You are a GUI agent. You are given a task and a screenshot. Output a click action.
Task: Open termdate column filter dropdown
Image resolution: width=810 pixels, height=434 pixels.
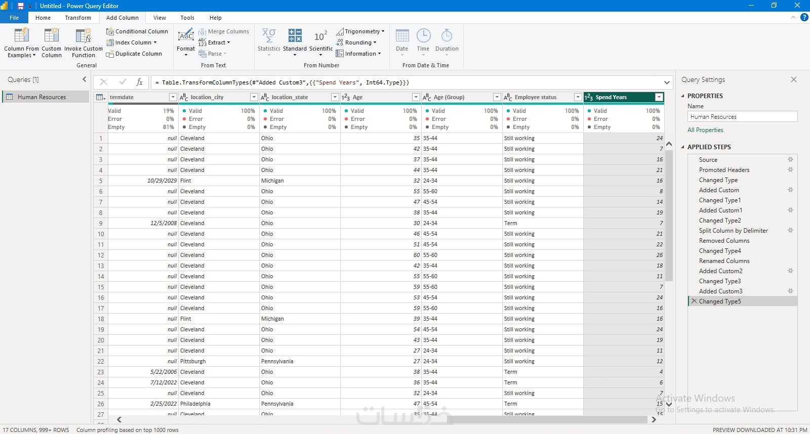173,97
